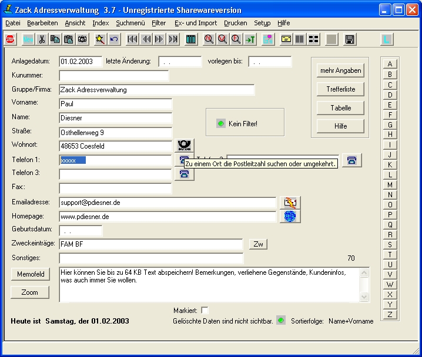Open the Ex- und Import menu

tap(196, 23)
